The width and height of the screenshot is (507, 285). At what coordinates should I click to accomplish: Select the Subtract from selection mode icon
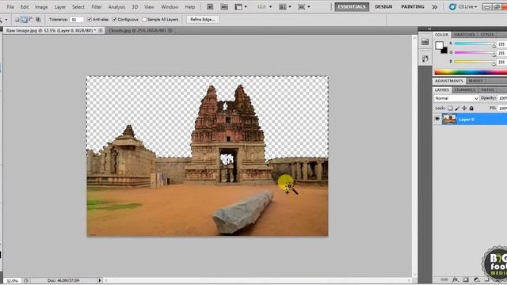click(30, 20)
